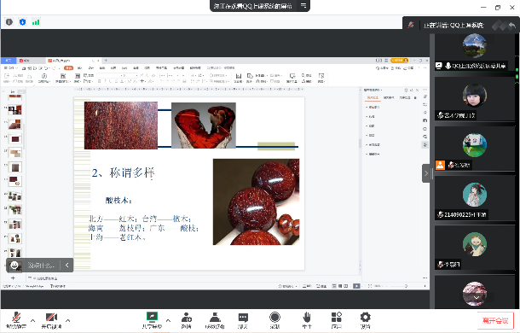The height and width of the screenshot is (333, 520).
Task: Click the emoji smiley in chat box
Action: pos(14,265)
